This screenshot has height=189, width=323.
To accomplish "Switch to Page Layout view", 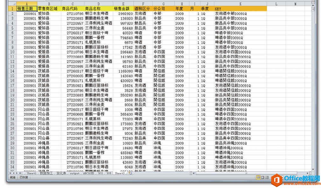I will (x=263, y=178).
